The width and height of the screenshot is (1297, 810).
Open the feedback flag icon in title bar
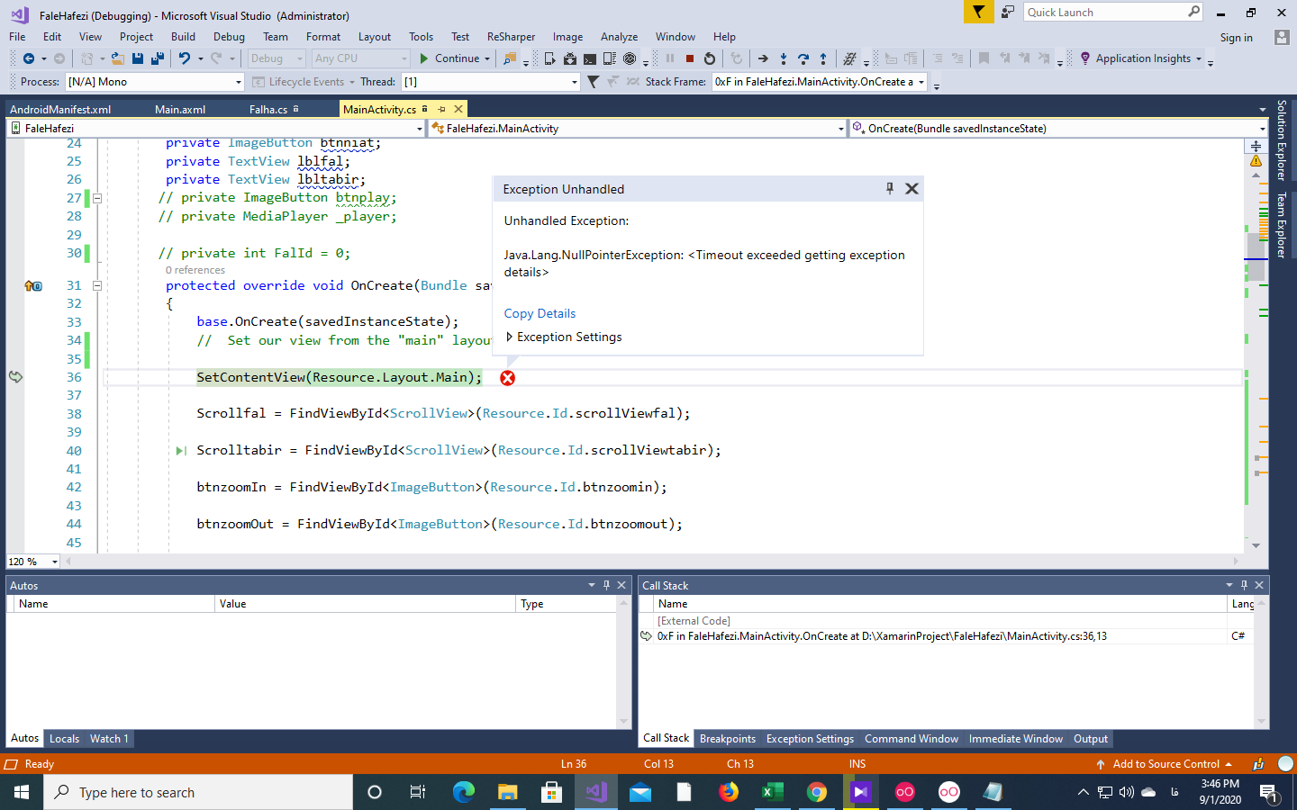(977, 12)
